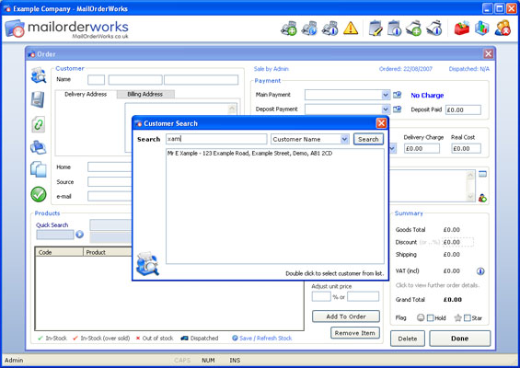Open the customer information toolbar icon
Screen dimensions: 520x368
(x=329, y=29)
